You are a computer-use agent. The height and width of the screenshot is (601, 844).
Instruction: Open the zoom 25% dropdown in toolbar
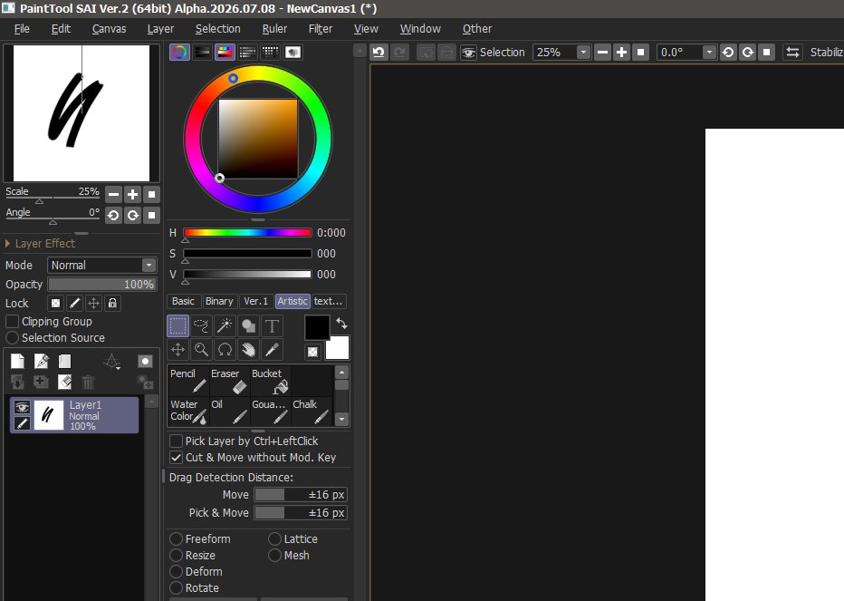tap(583, 53)
